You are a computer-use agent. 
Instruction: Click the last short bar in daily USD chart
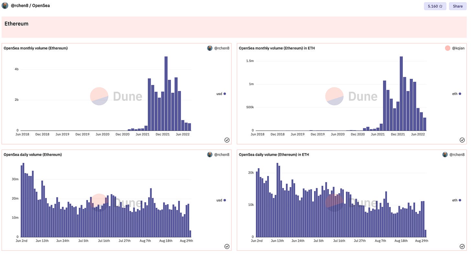point(190,234)
